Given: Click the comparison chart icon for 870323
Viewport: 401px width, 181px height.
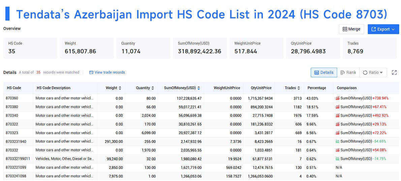Looking at the screenshot, I should pos(338,133).
